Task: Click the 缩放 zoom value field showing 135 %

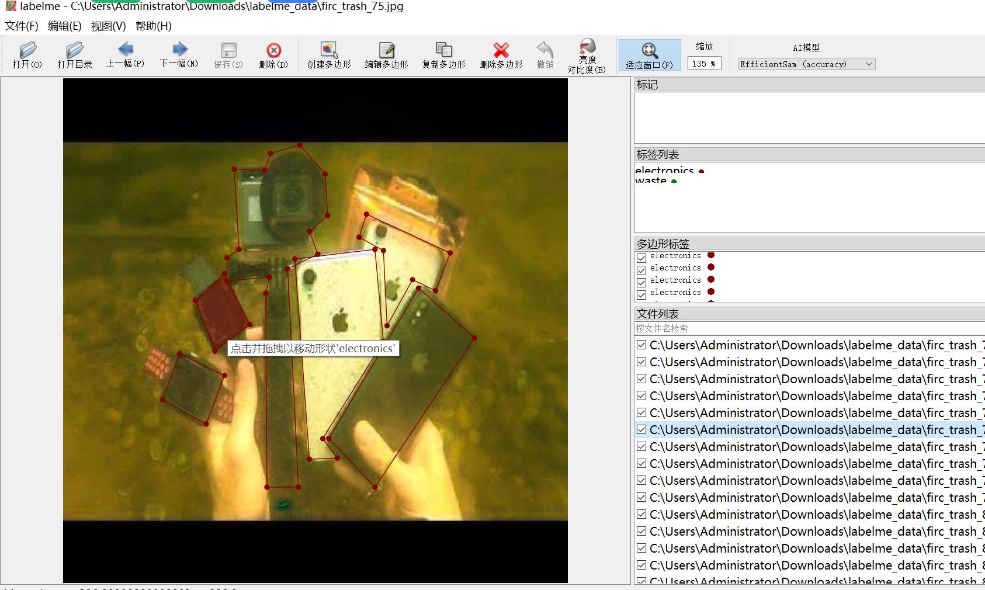Action: point(704,64)
